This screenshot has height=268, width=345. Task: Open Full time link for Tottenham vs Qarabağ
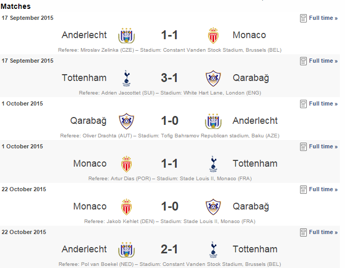323,61
